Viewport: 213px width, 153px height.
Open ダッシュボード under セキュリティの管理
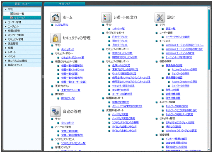click(x=68, y=49)
